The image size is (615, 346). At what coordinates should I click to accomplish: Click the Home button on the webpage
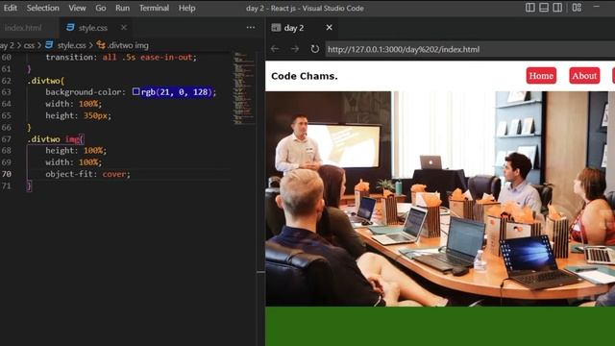pyautogui.click(x=541, y=76)
